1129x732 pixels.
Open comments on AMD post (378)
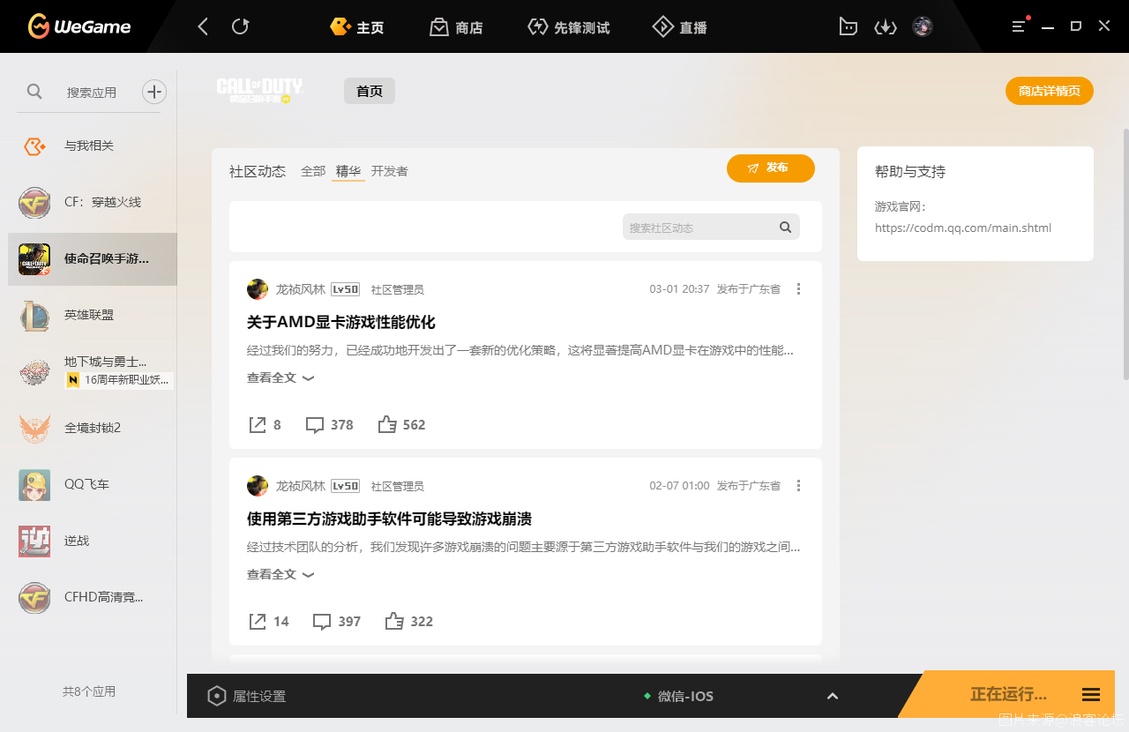coord(329,425)
